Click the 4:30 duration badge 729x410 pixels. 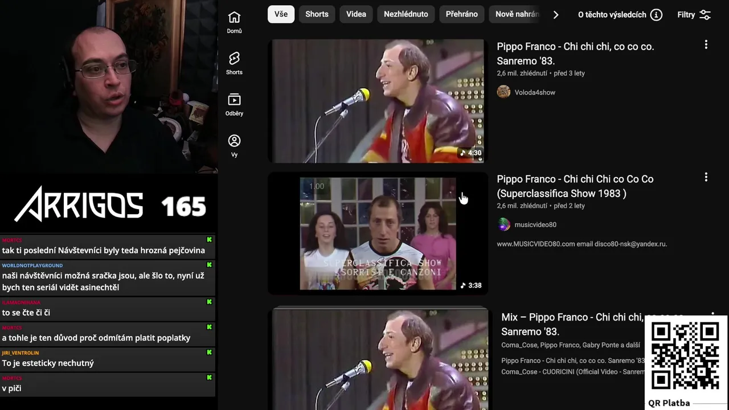click(470, 153)
